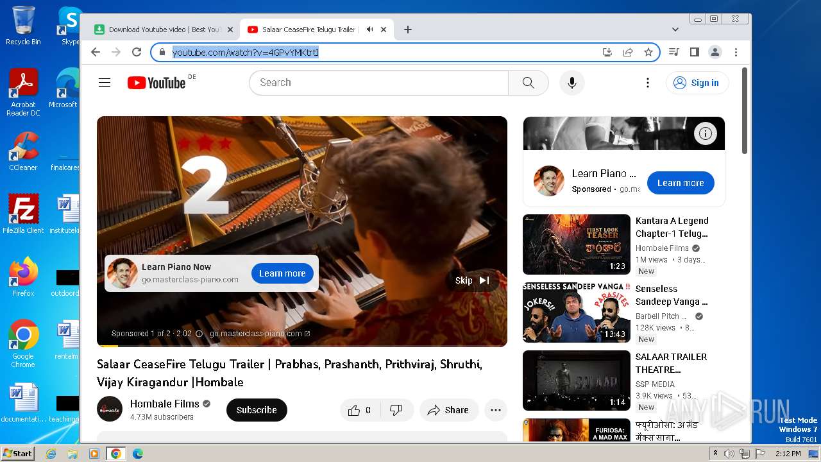The width and height of the screenshot is (821, 462).
Task: Open the Hombale Films channel name
Action: pyautogui.click(x=165, y=404)
